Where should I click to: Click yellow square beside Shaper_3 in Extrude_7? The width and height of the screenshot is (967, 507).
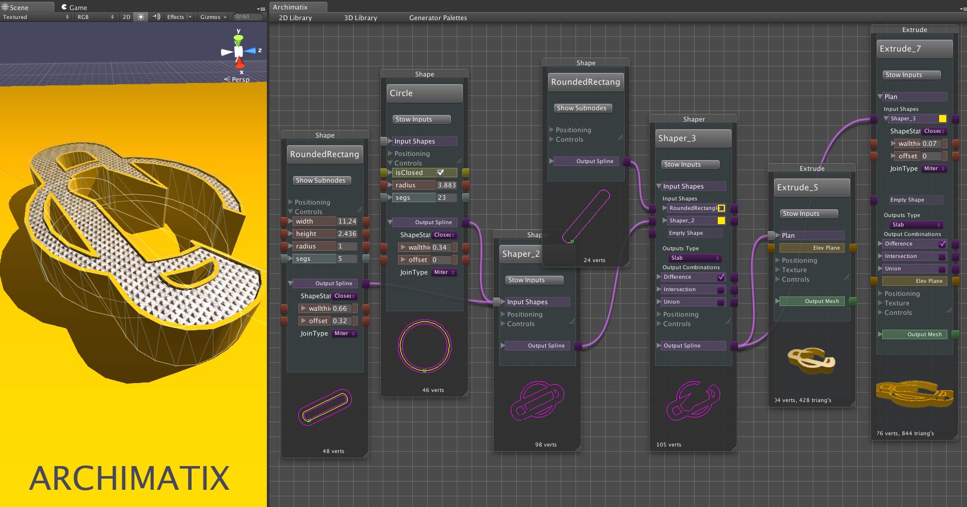click(943, 119)
